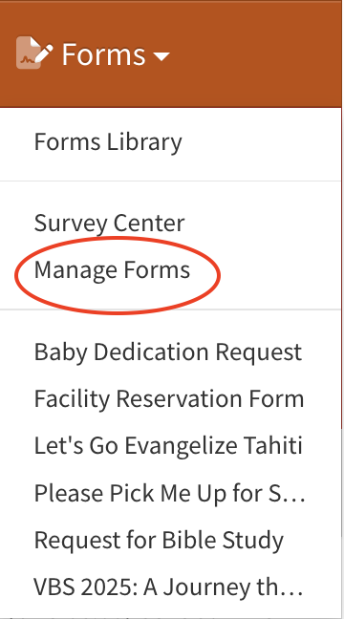Click the signature page graphic beside Forms
The height and width of the screenshot is (619, 344).
(28, 53)
